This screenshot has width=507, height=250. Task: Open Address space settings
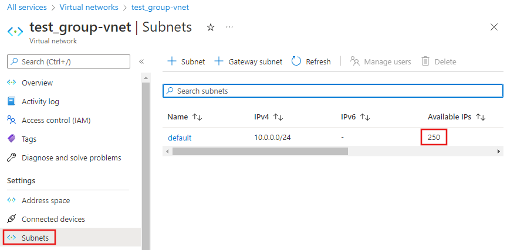click(45, 201)
